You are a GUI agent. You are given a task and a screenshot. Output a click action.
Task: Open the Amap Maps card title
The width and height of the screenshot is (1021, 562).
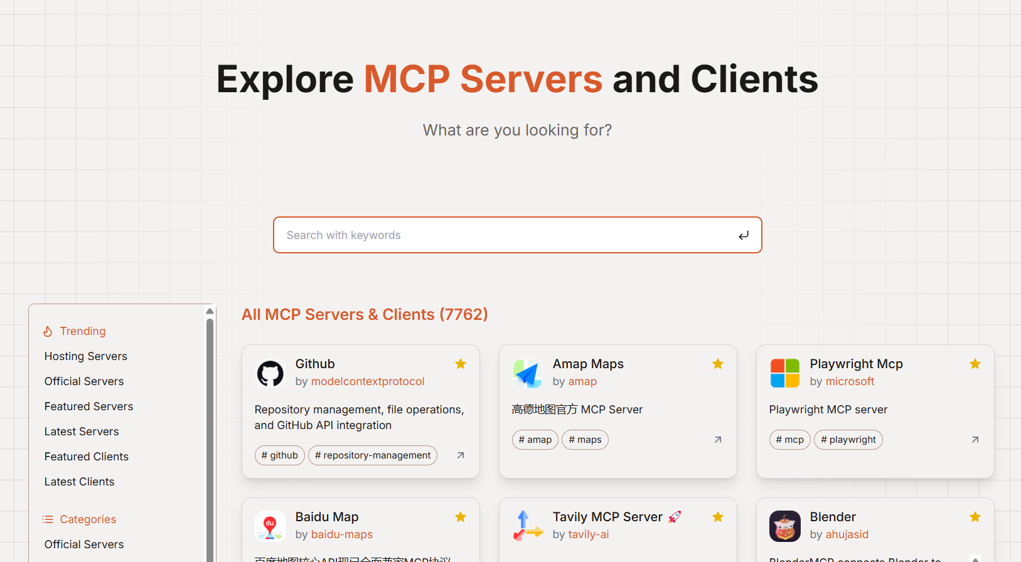click(588, 364)
